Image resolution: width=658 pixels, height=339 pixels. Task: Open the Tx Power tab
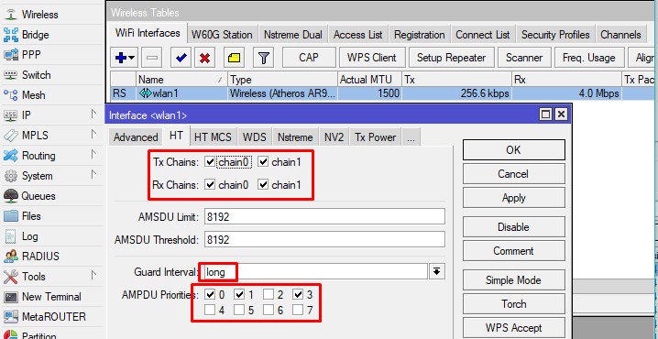click(375, 137)
